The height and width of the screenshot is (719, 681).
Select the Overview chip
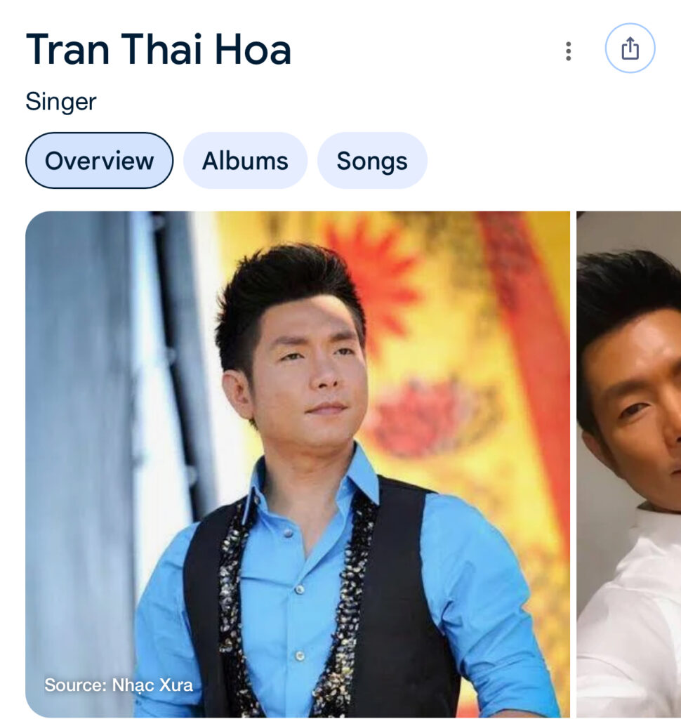100,161
